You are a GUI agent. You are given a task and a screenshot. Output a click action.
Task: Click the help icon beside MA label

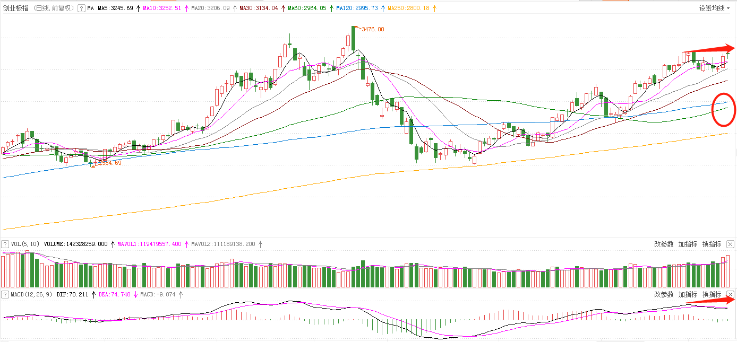(x=81, y=8)
